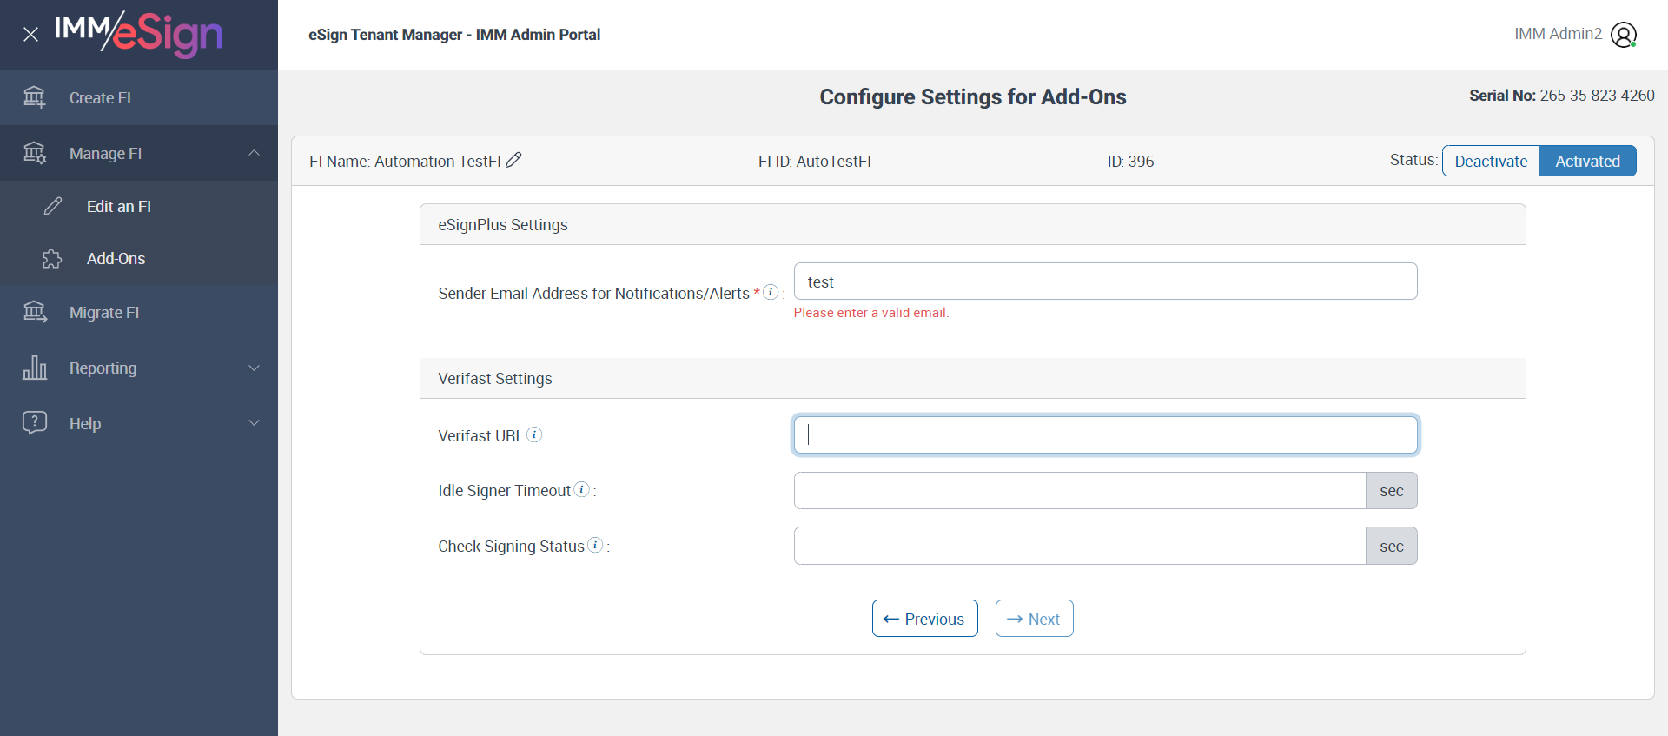Go to Migrate FI page

tap(103, 313)
